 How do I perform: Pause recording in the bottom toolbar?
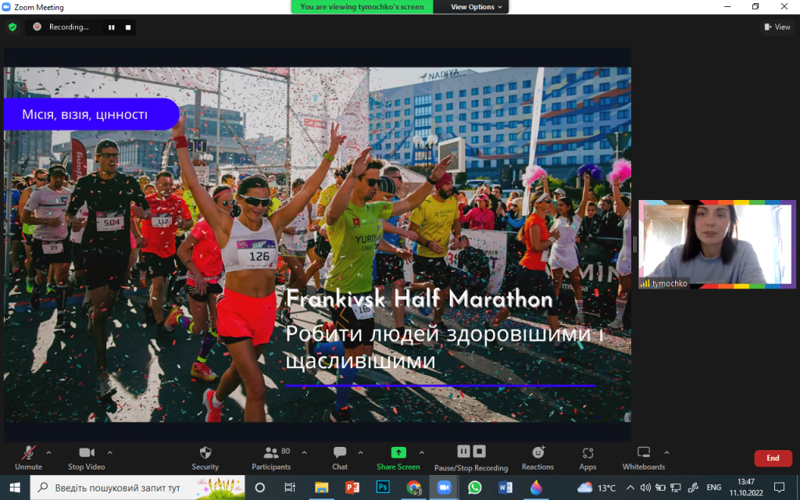point(463,452)
